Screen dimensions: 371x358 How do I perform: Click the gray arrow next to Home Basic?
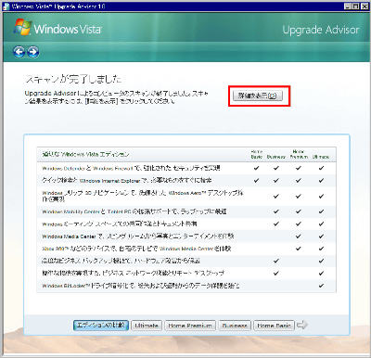point(301,325)
